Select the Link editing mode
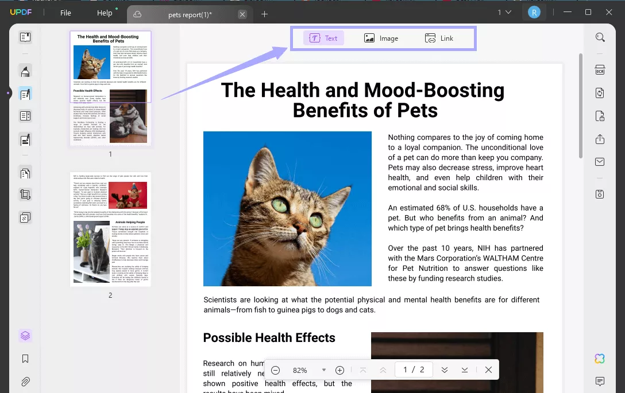Image resolution: width=625 pixels, height=393 pixels. coord(439,38)
